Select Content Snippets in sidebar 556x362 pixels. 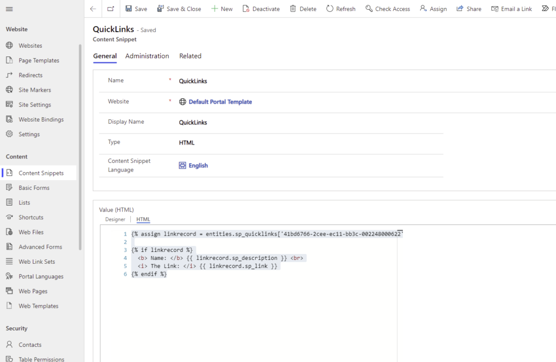(x=39, y=173)
